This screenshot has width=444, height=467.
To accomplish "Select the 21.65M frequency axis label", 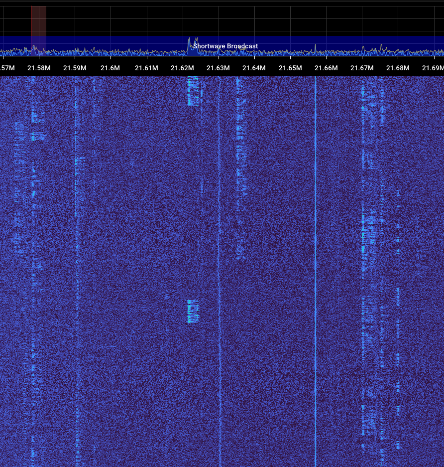I will point(290,68).
